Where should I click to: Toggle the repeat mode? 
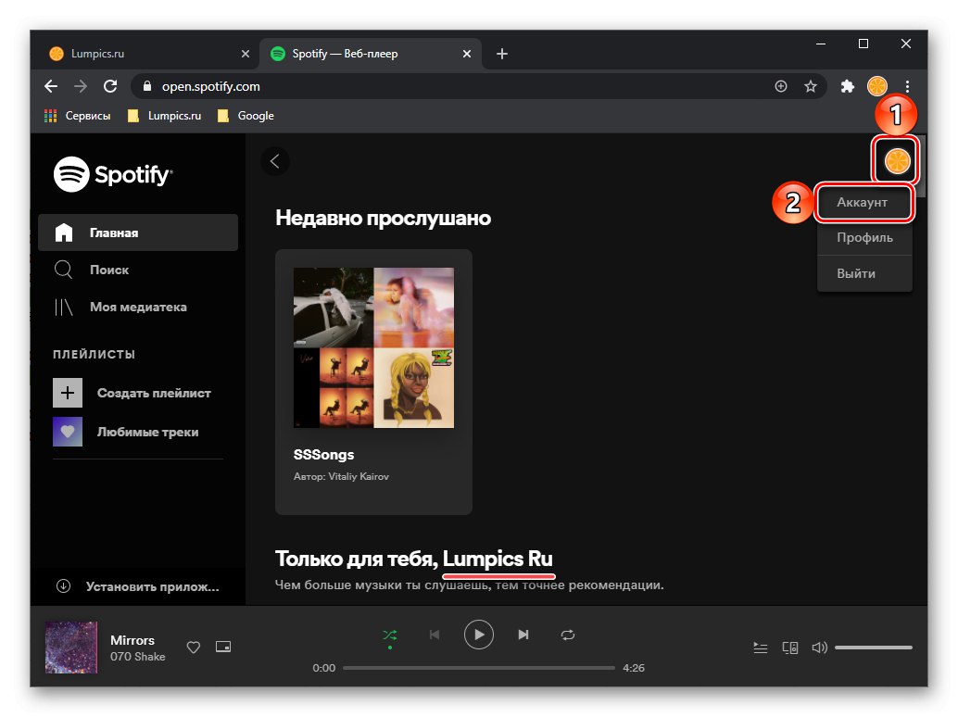[568, 635]
